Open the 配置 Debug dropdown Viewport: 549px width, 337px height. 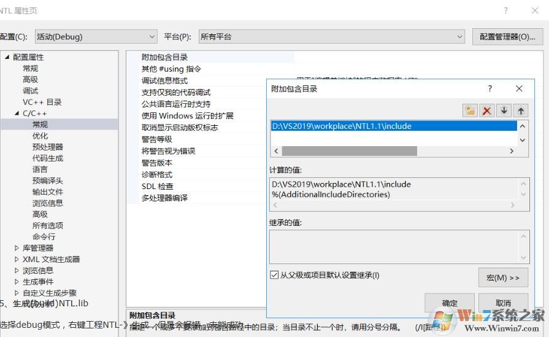(95, 37)
